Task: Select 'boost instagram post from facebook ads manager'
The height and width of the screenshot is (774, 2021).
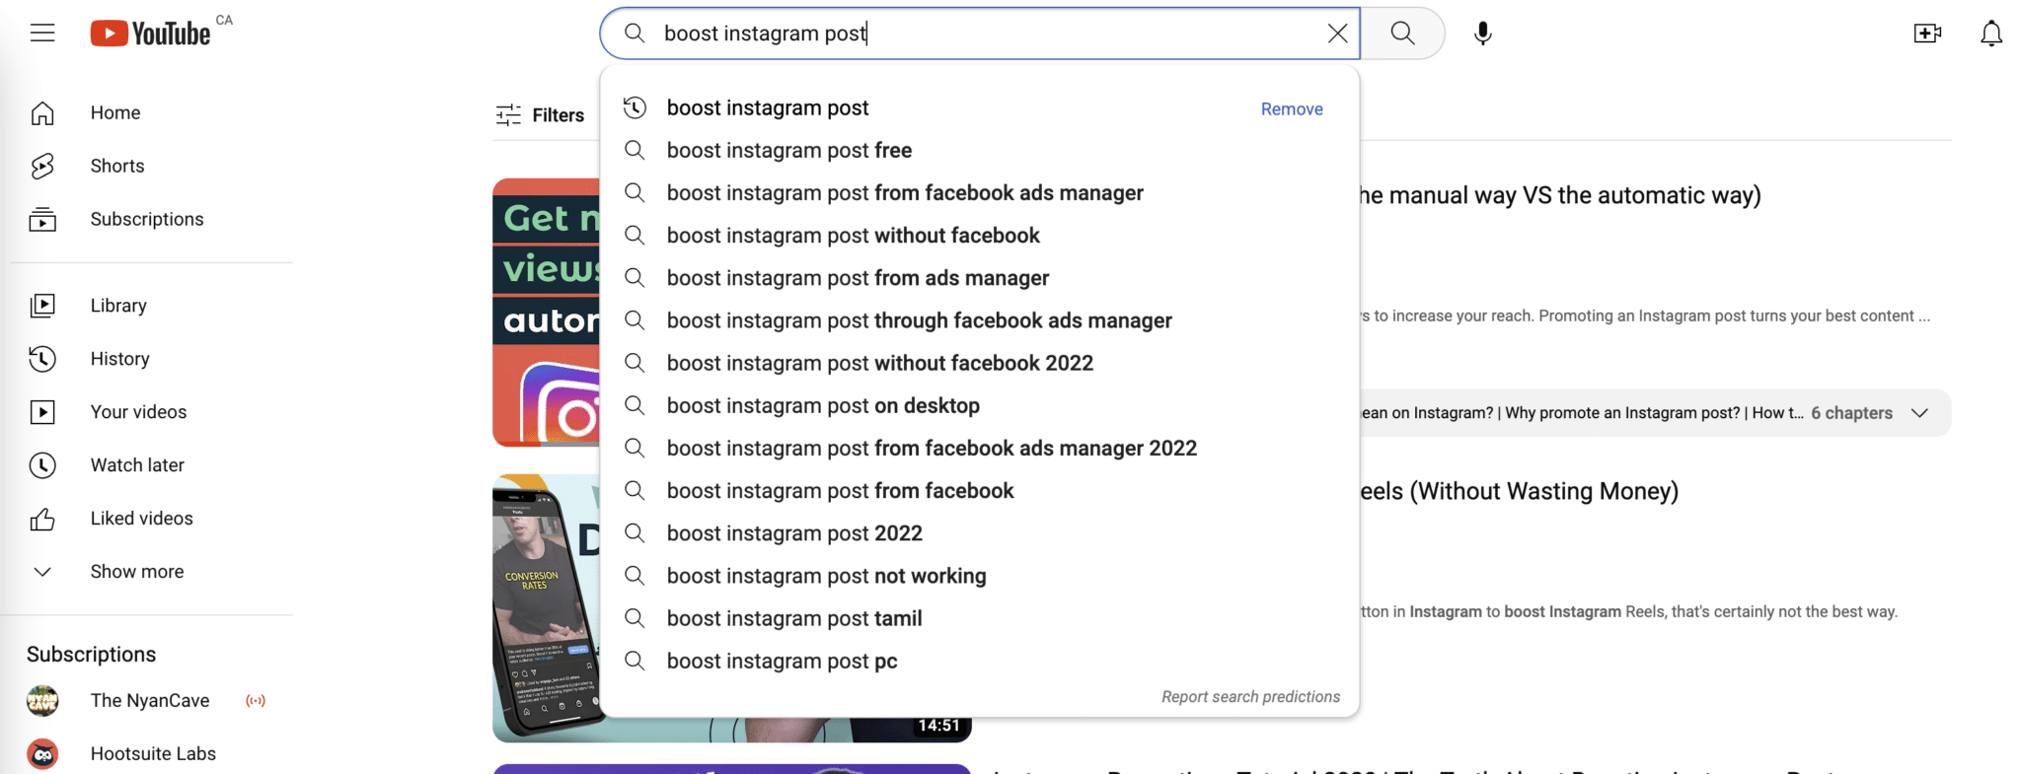Action: 979,192
